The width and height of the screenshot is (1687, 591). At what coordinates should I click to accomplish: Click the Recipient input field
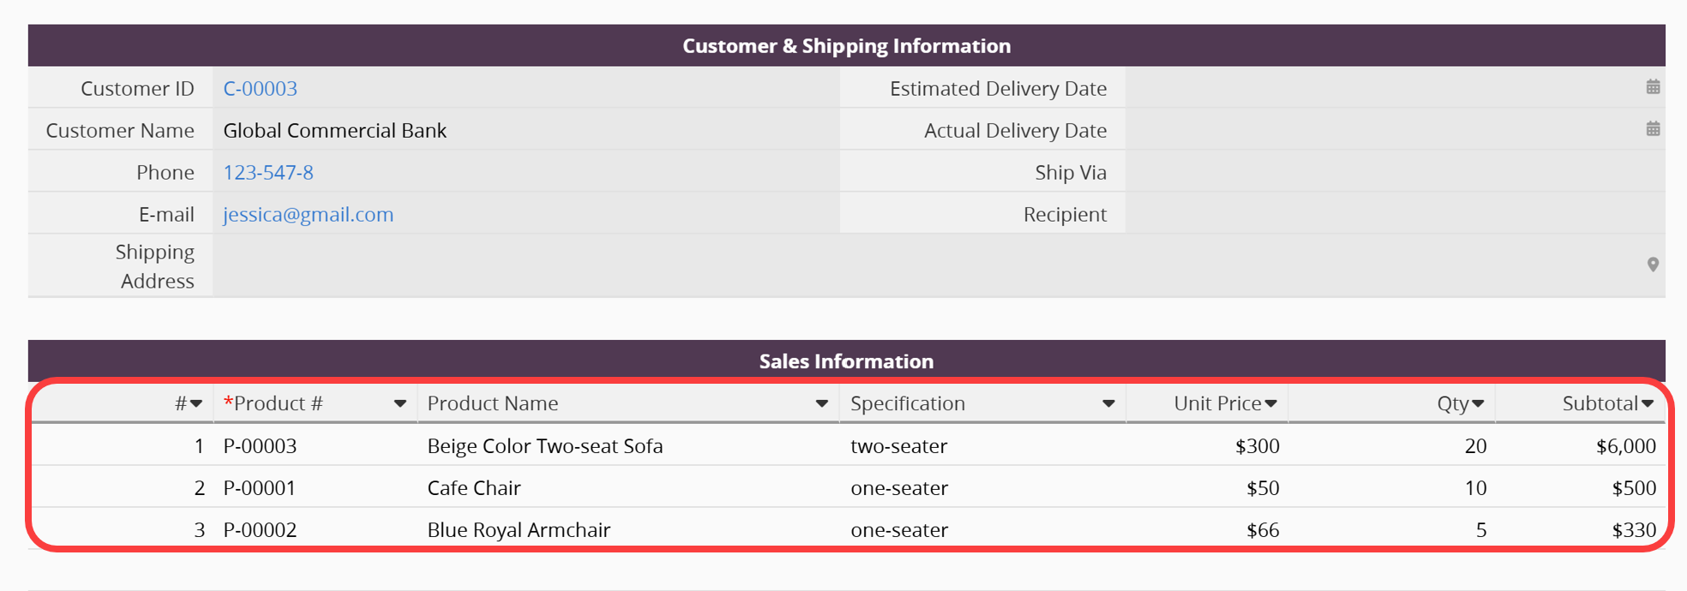click(x=1394, y=214)
